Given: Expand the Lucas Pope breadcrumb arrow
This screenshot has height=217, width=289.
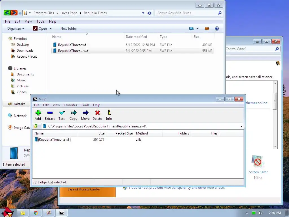Looking at the screenshot, I should pos(80,13).
